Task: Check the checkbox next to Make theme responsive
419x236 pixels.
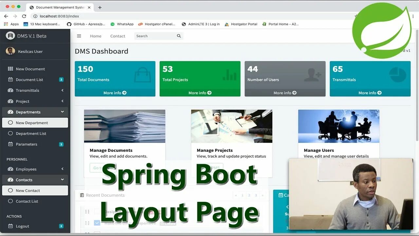Action: [x=97, y=223]
